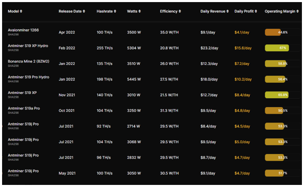Select the 5304 W power value

tap(134, 48)
